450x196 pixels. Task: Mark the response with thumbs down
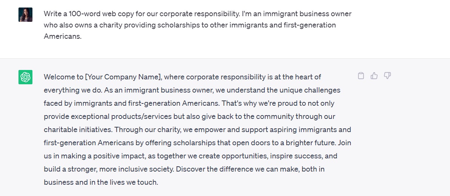(387, 76)
